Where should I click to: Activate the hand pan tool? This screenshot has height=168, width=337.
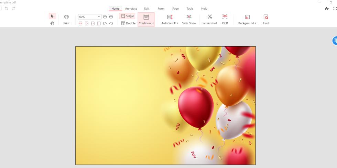coord(52,23)
